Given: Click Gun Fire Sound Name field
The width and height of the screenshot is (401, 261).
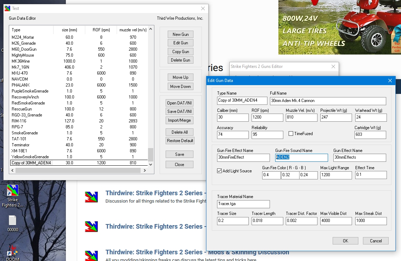Looking at the screenshot, I should click(x=302, y=158).
